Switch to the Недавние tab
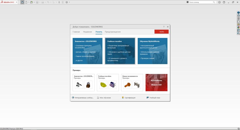Screen dimensions: 240x130 (87, 32)
